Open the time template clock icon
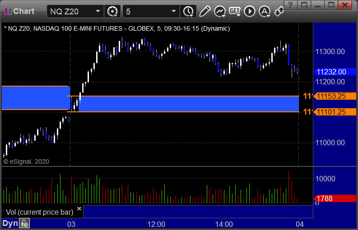 (188, 11)
